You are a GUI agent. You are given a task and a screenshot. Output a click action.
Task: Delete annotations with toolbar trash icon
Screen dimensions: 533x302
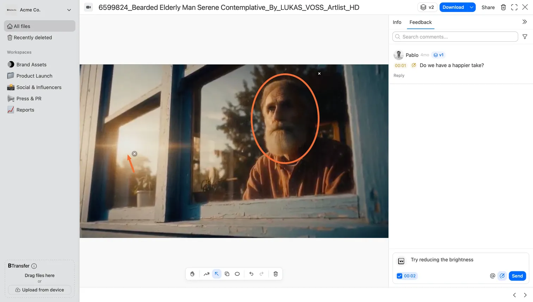[x=276, y=274]
